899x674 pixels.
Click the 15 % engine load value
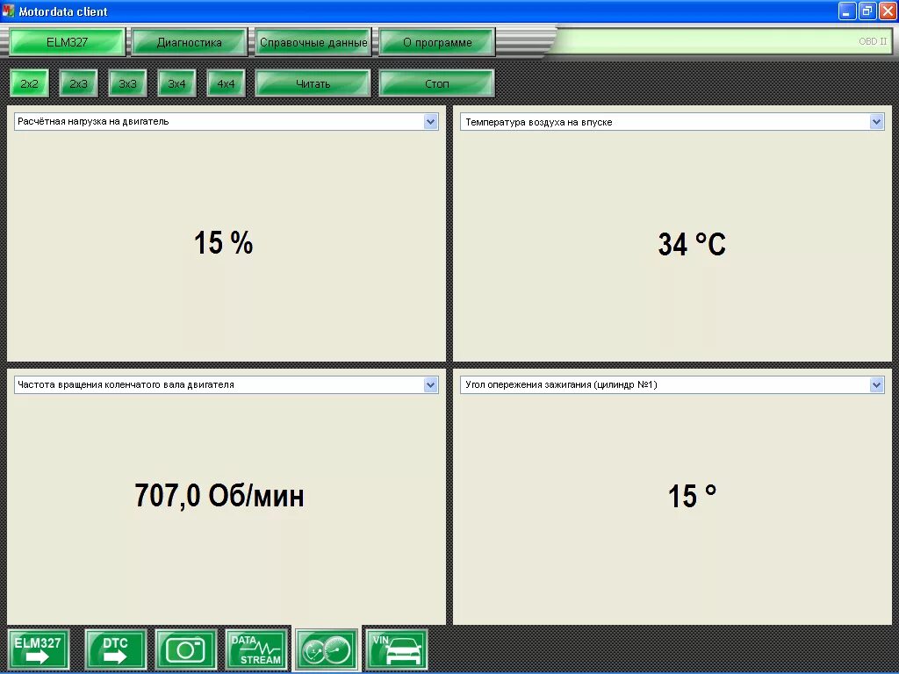(224, 242)
